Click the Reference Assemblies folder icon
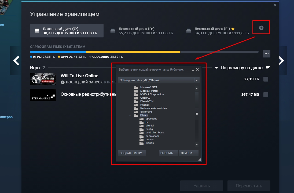294x193 pixels. [136, 108]
